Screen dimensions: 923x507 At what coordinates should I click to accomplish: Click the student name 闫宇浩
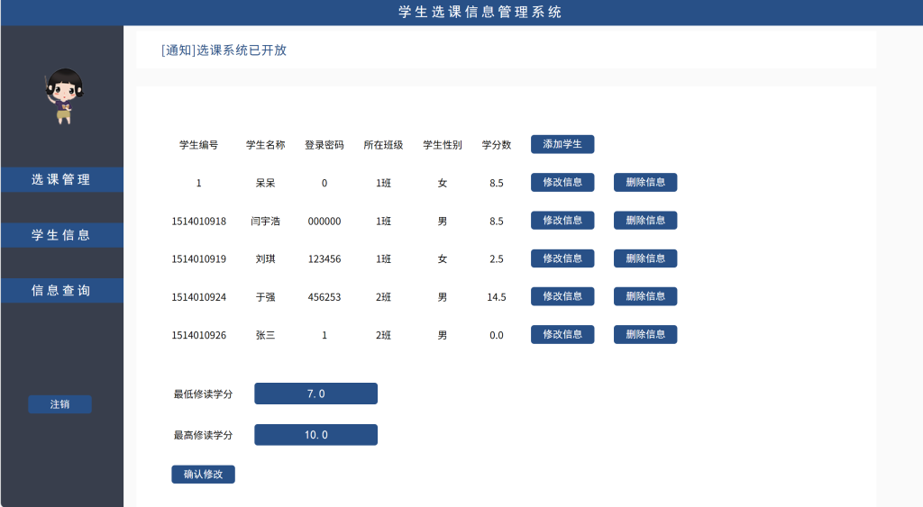click(266, 222)
